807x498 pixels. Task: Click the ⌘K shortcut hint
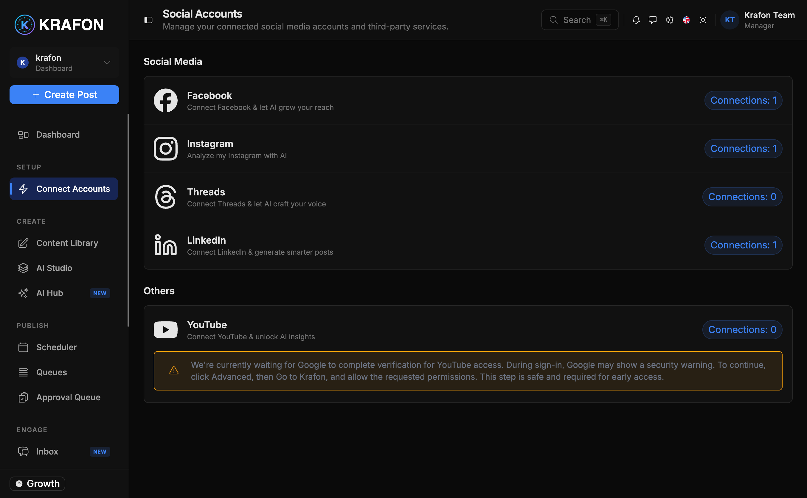pyautogui.click(x=603, y=20)
